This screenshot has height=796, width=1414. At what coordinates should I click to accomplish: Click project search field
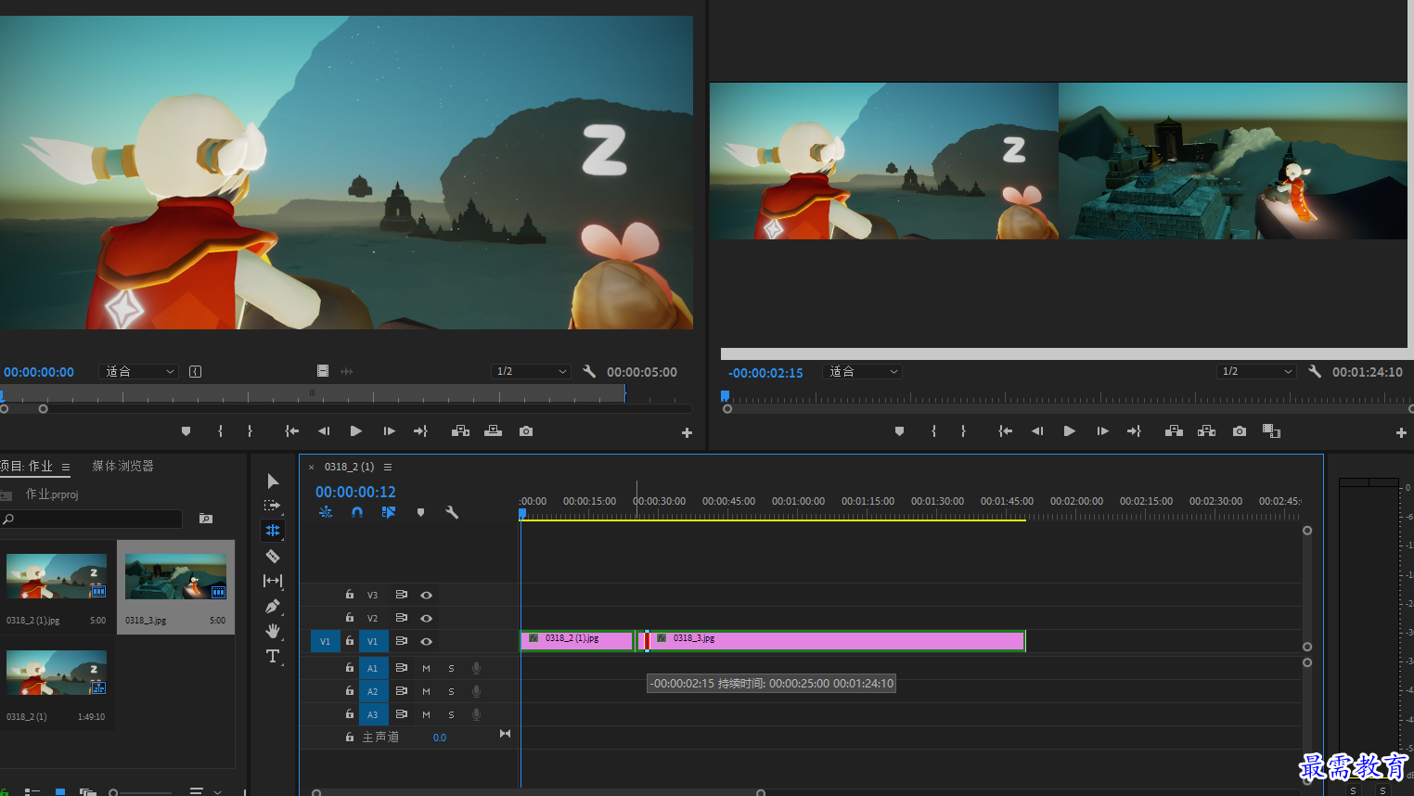point(92,519)
